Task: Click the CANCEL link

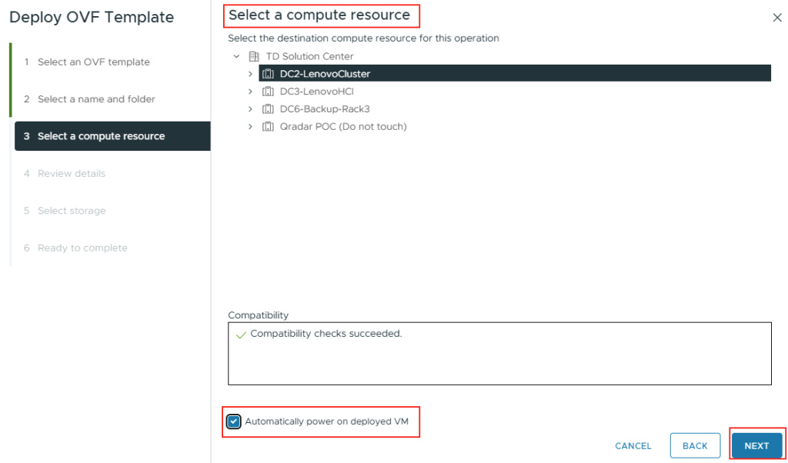Action: click(633, 446)
